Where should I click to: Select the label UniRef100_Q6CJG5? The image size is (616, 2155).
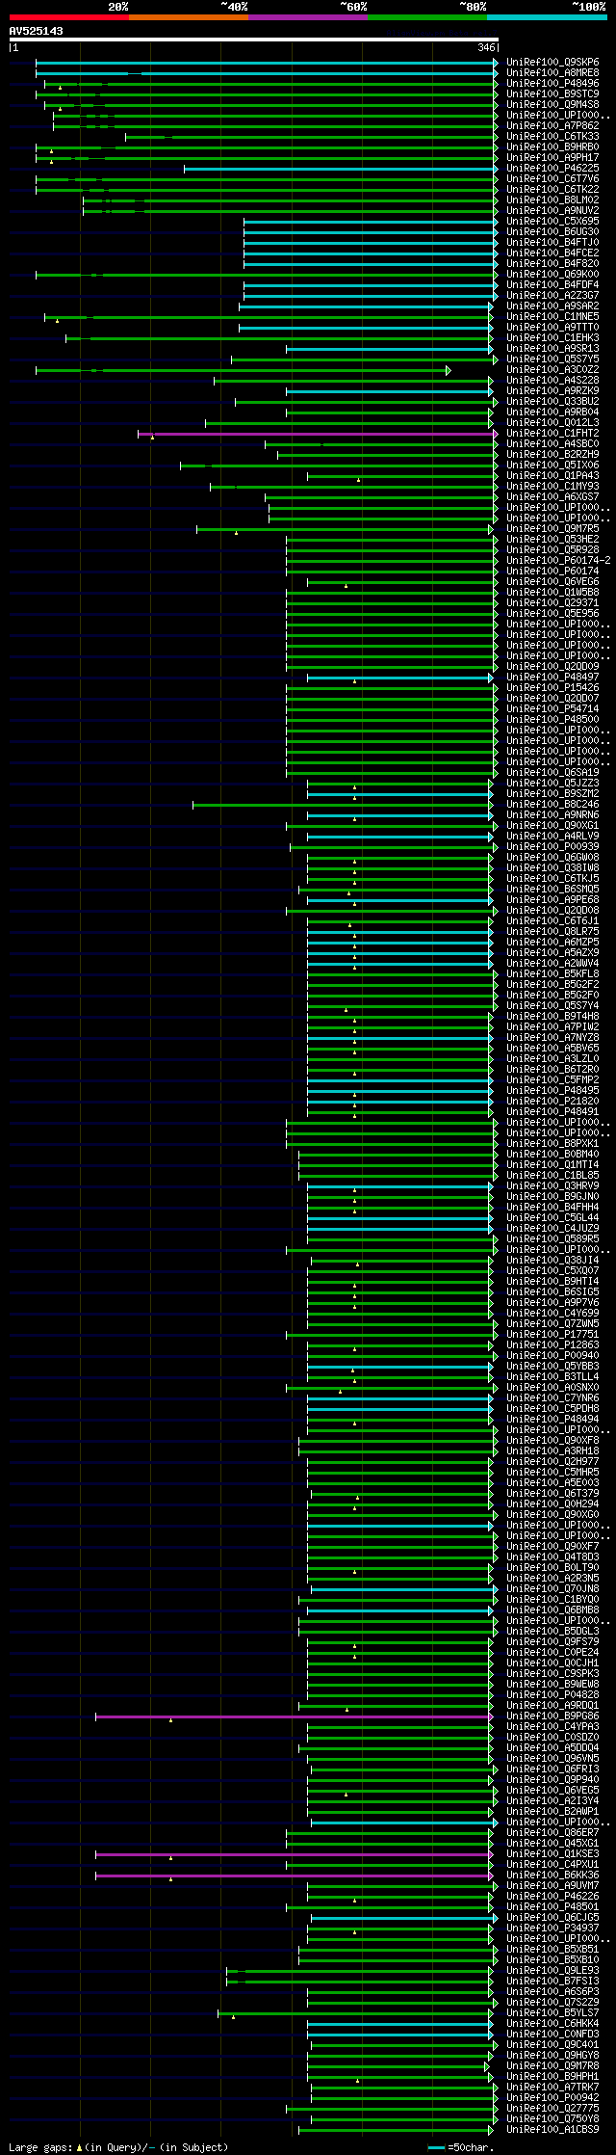pyautogui.click(x=552, y=1918)
